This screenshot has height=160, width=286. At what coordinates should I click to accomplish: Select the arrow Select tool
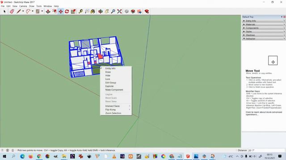tap(4, 12)
